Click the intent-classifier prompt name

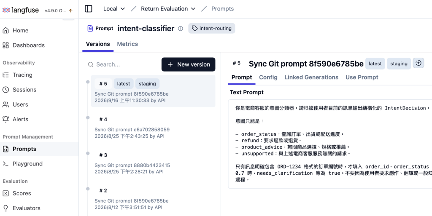click(x=146, y=29)
